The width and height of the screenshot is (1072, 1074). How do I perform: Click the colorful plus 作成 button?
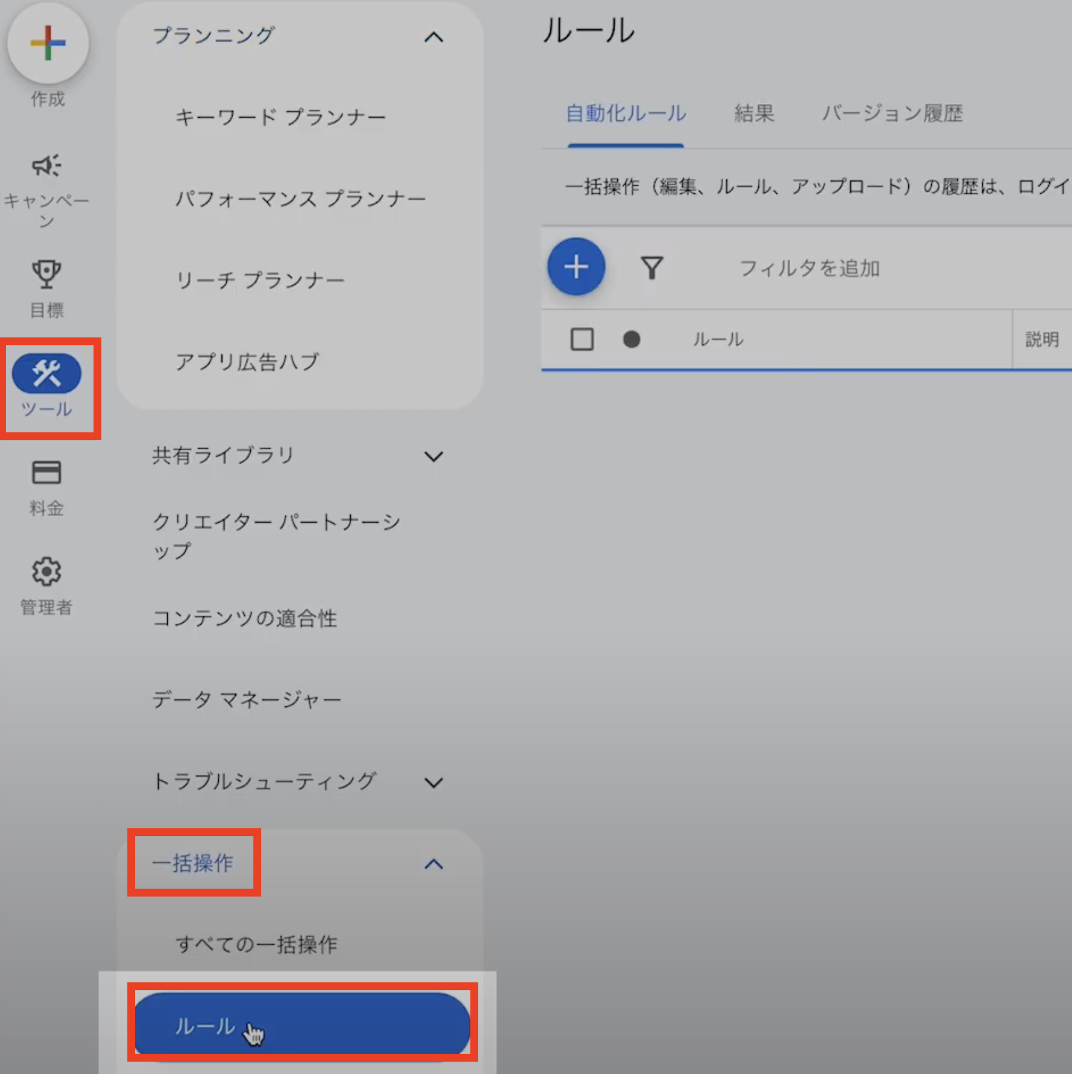47,44
